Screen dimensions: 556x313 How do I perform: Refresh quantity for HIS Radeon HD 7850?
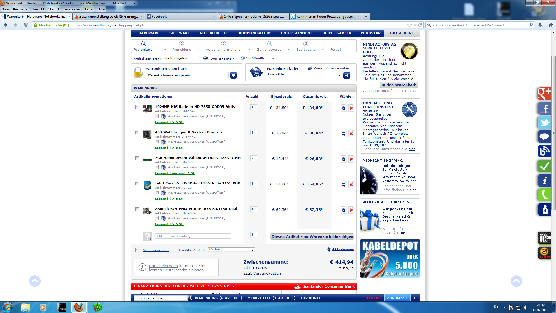344,108
